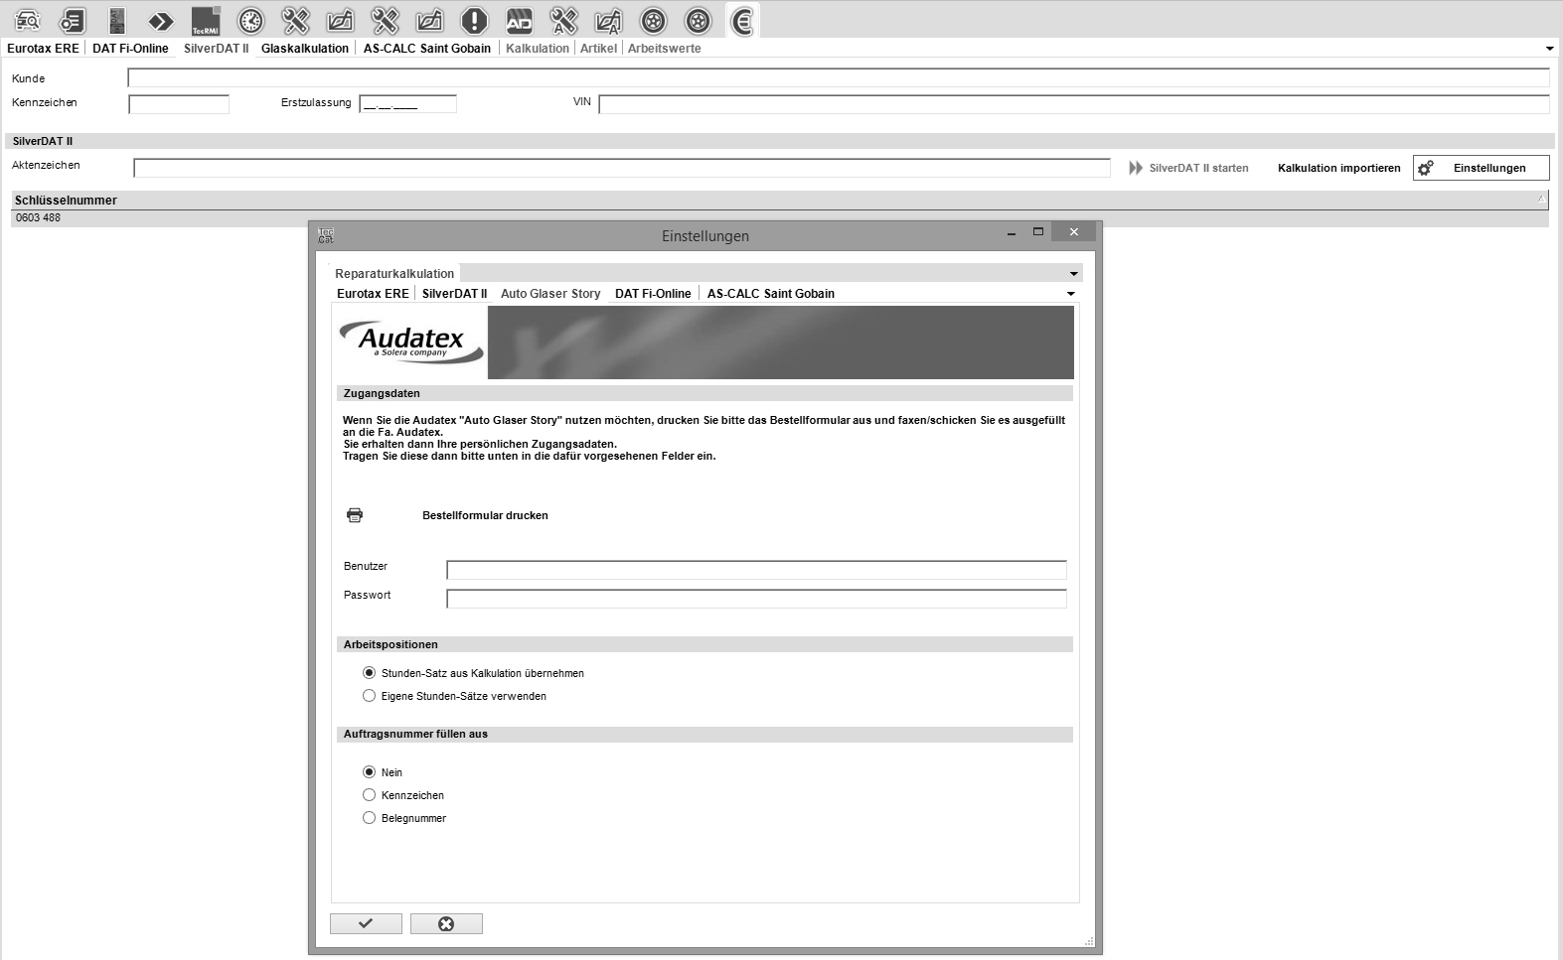This screenshot has width=1563, height=960.
Task: Click the Passwort input field
Action: [756, 599]
